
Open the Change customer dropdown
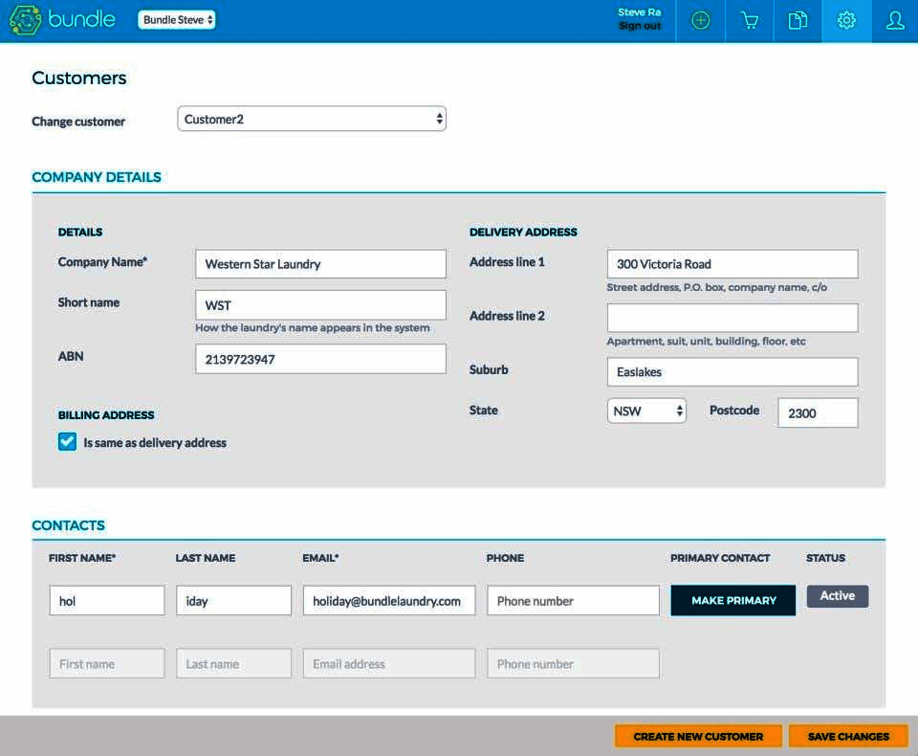click(311, 118)
